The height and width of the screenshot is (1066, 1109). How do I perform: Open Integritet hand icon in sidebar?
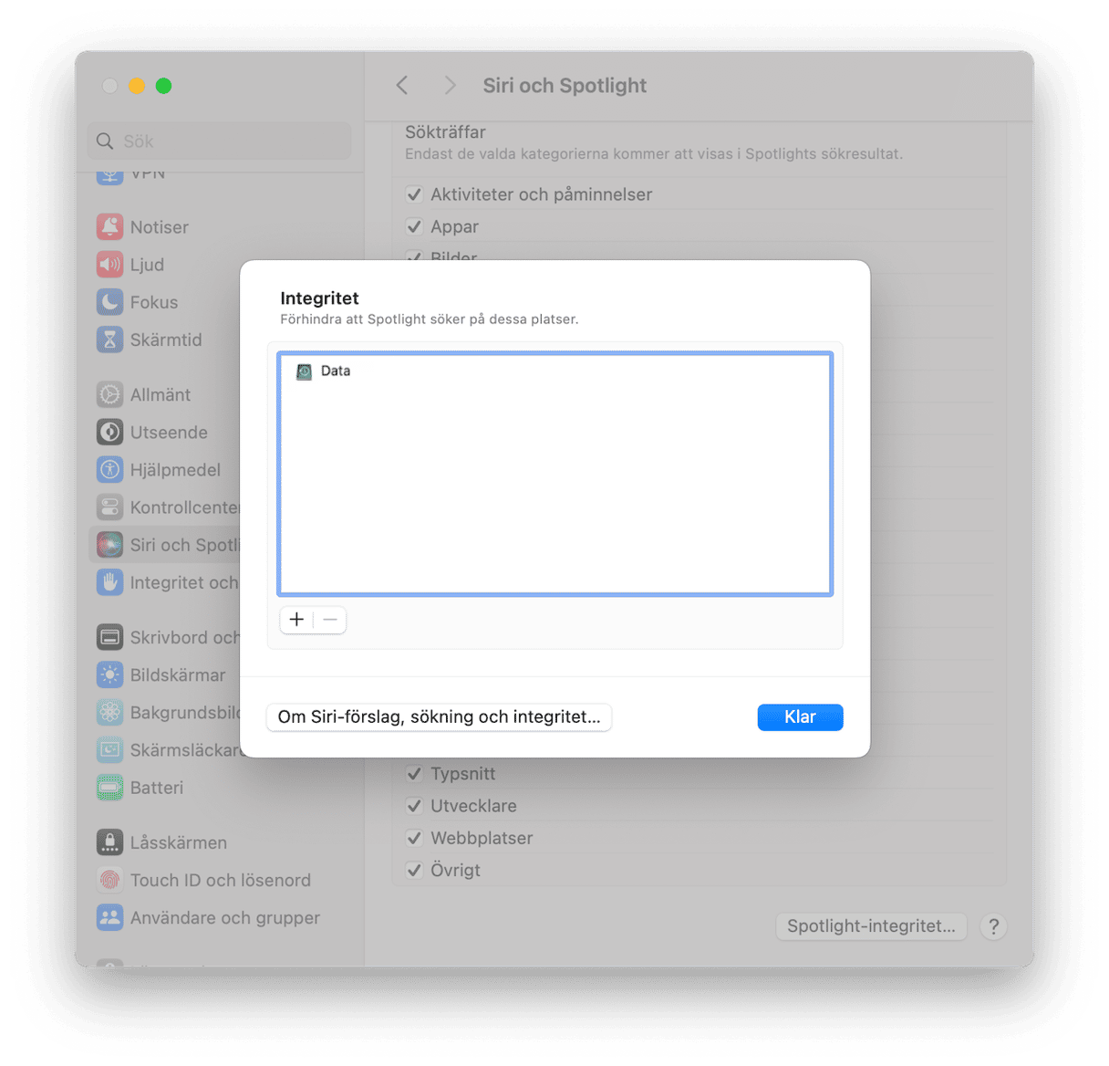(x=109, y=582)
